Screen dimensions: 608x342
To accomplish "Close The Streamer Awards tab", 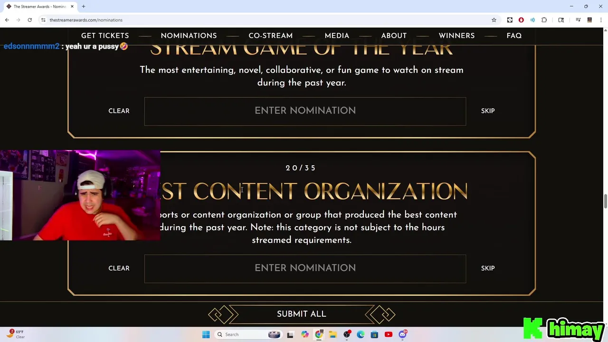I will click(x=72, y=6).
